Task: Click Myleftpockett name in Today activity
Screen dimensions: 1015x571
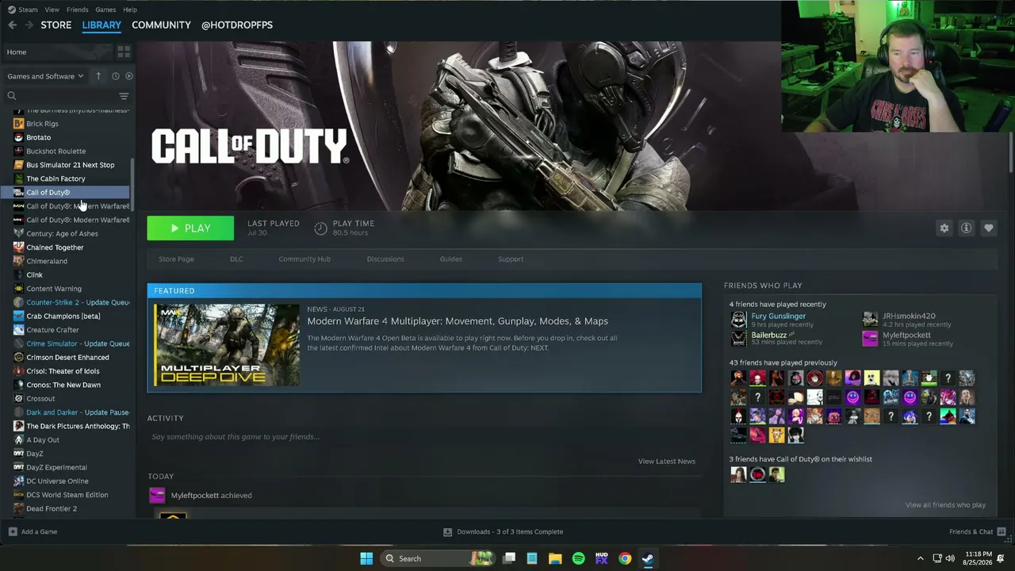Action: point(195,496)
